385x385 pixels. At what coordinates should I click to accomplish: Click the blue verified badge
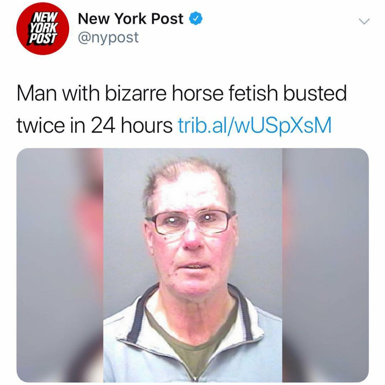coord(196,19)
